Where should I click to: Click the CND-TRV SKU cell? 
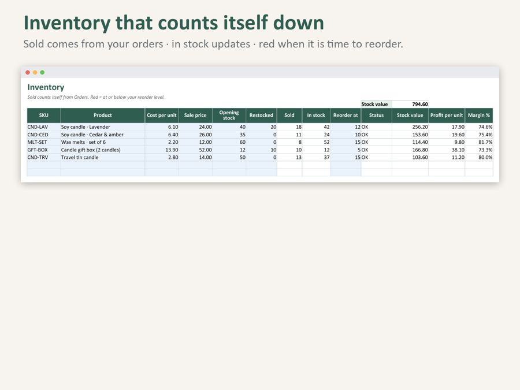(44, 158)
